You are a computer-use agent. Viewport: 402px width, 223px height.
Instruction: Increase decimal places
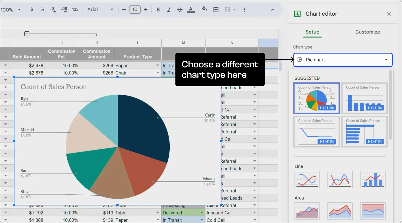coord(64,9)
